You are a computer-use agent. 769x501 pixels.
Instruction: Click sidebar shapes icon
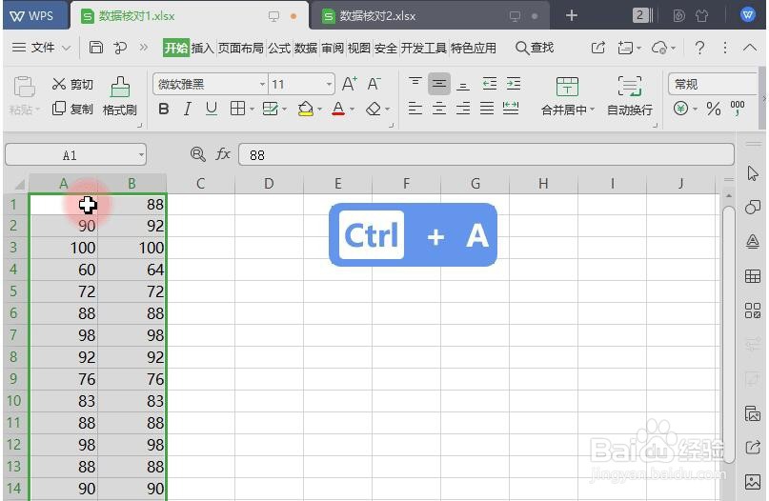coord(753,207)
